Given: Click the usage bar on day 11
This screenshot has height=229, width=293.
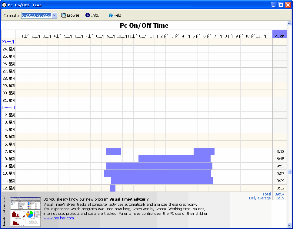Looking at the screenshot, I should (162, 181).
